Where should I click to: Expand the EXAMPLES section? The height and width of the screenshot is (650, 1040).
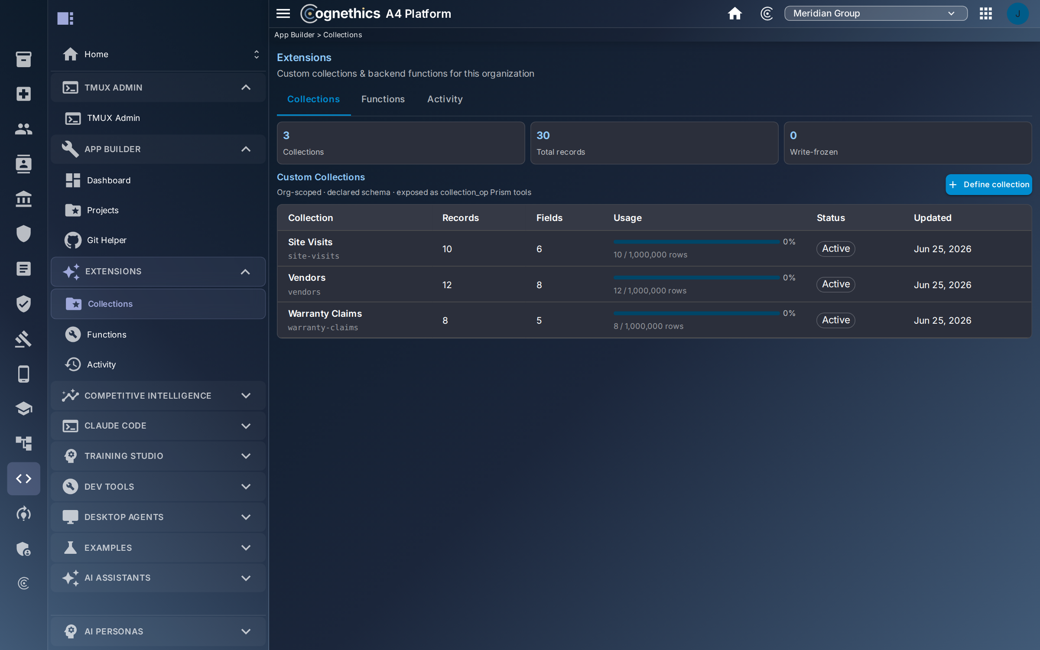[x=158, y=548]
